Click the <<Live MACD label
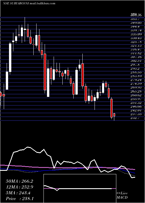 (122, 195)
